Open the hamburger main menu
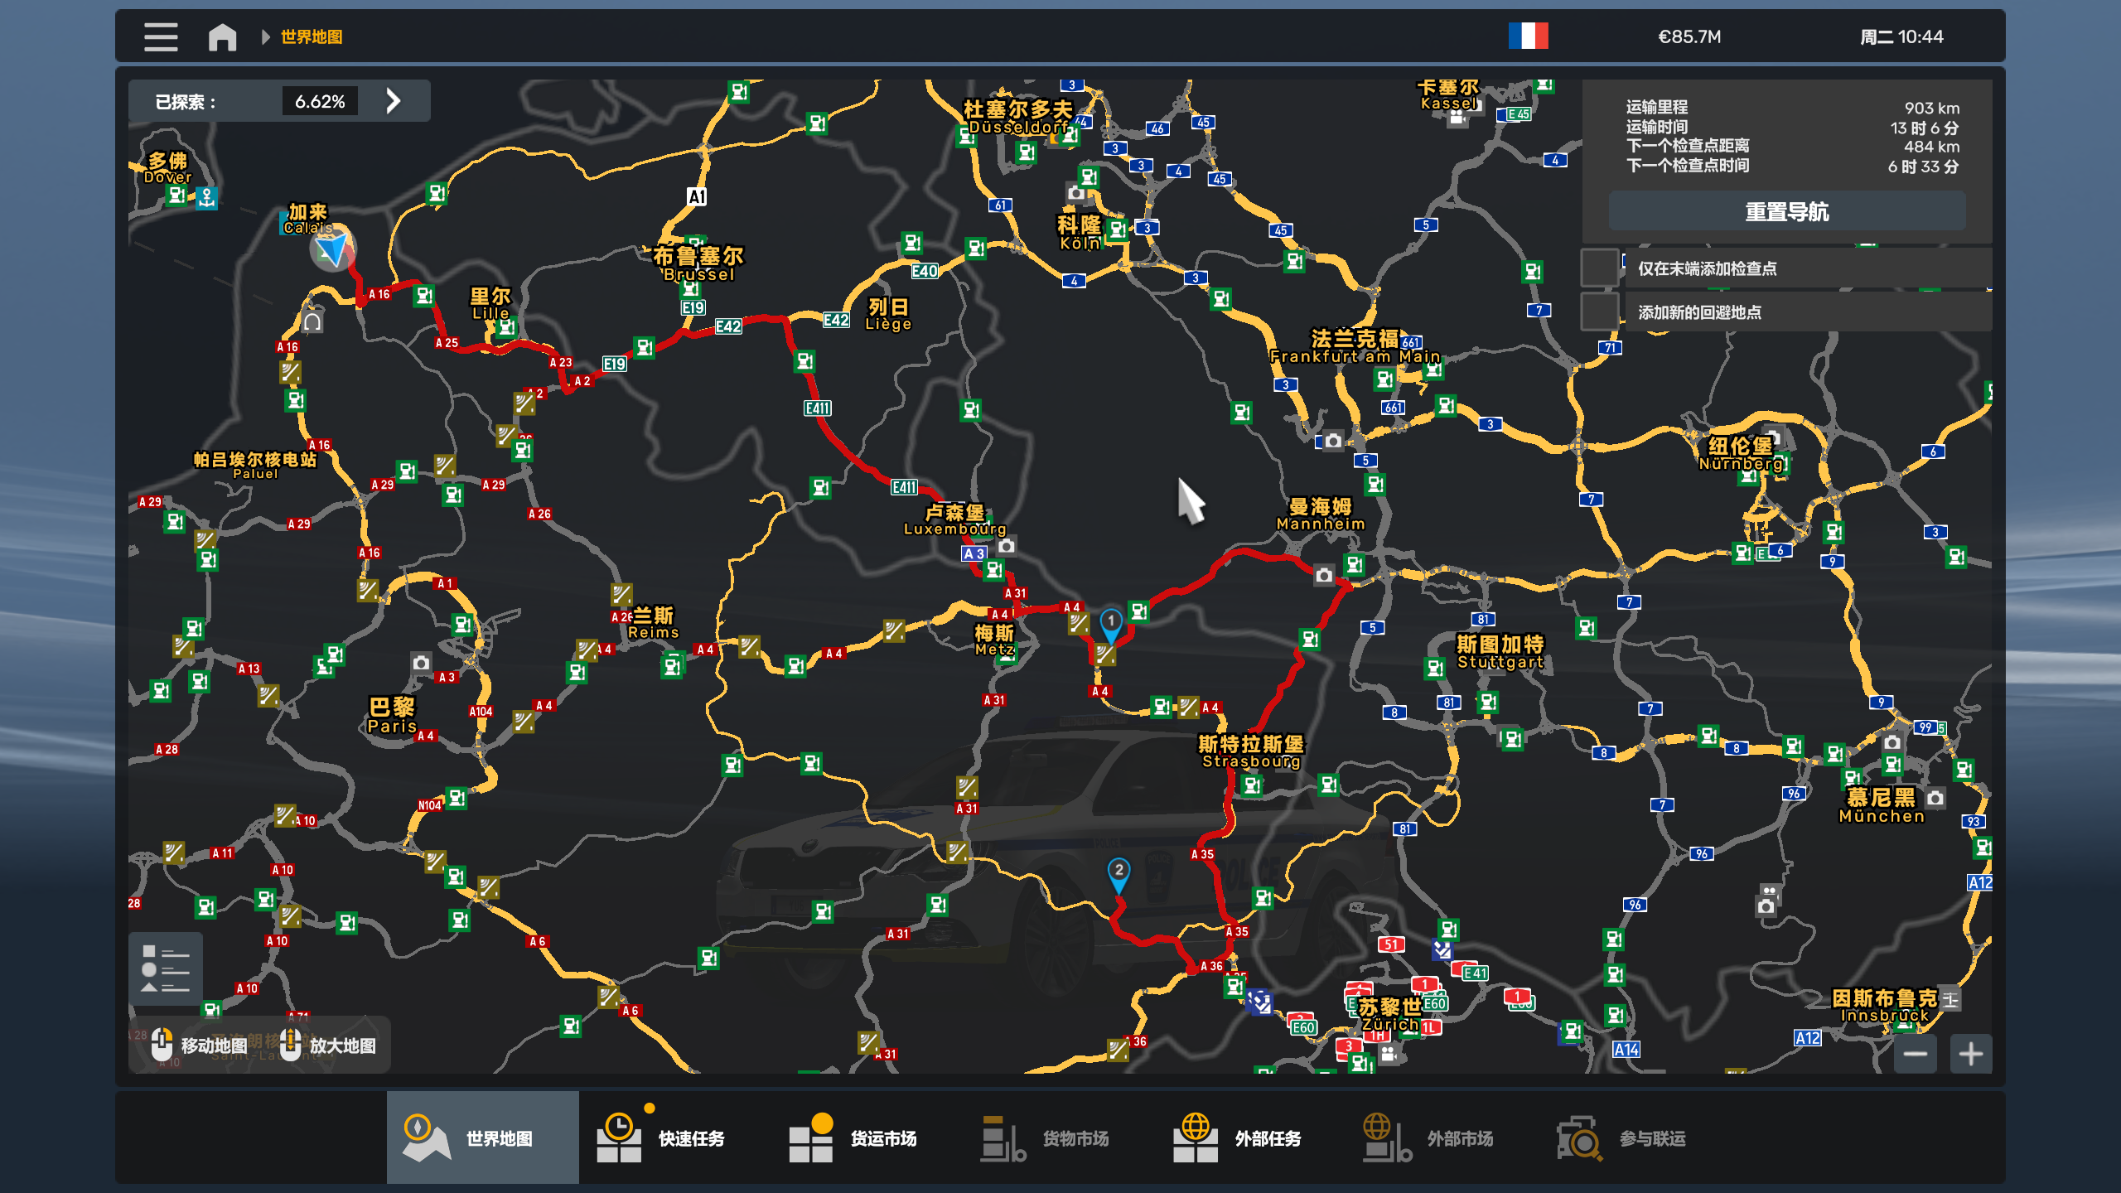2121x1193 pixels. [161, 36]
